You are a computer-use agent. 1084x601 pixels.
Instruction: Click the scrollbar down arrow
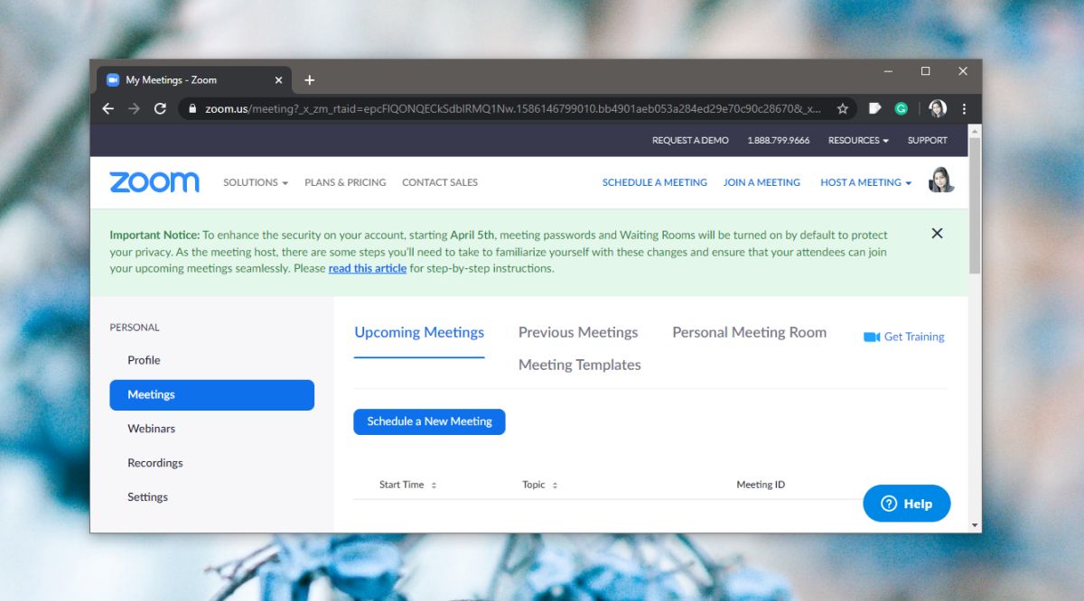(x=975, y=524)
